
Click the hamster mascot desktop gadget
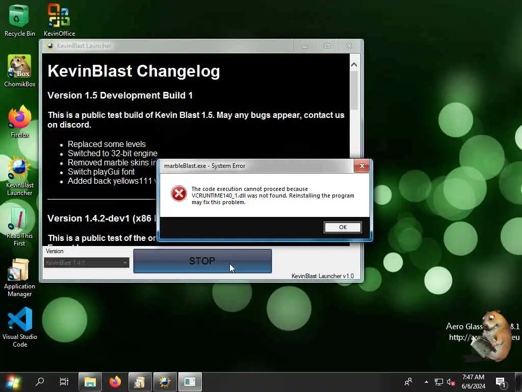click(492, 336)
